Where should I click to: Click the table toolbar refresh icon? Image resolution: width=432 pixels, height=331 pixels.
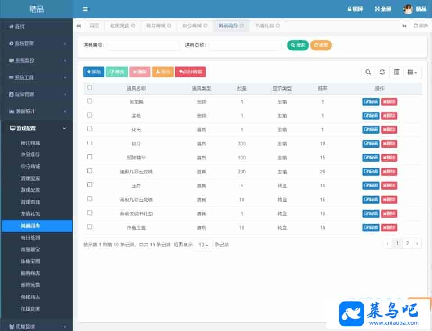(382, 72)
